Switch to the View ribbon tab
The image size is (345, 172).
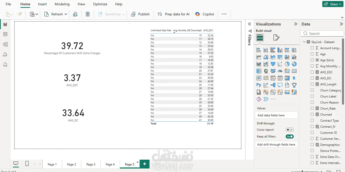pyautogui.click(x=81, y=4)
